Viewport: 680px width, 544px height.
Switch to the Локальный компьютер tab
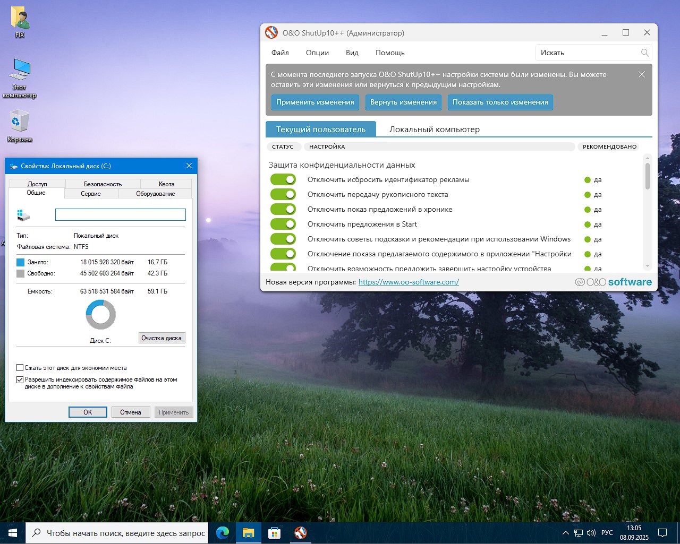[434, 129]
